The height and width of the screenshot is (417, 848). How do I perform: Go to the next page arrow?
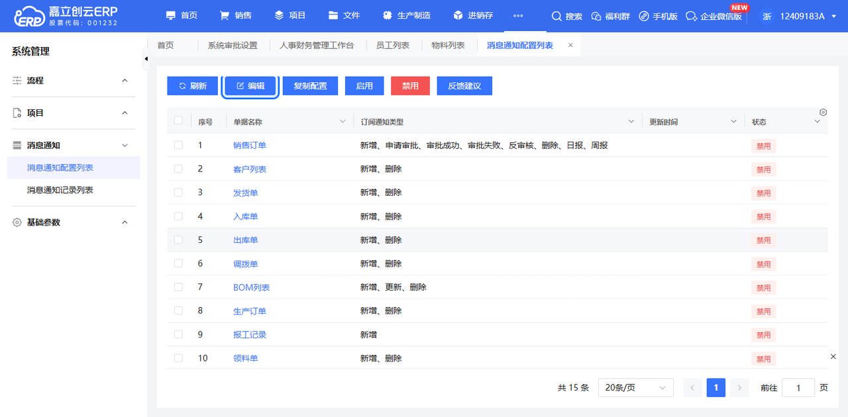(x=740, y=388)
